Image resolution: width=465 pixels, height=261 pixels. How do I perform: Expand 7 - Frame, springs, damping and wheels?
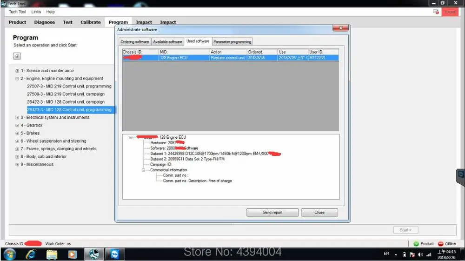[17, 149]
